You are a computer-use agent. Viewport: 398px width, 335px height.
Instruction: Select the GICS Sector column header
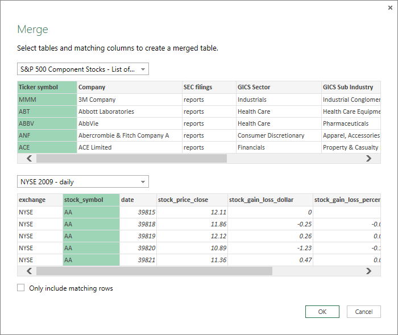277,87
